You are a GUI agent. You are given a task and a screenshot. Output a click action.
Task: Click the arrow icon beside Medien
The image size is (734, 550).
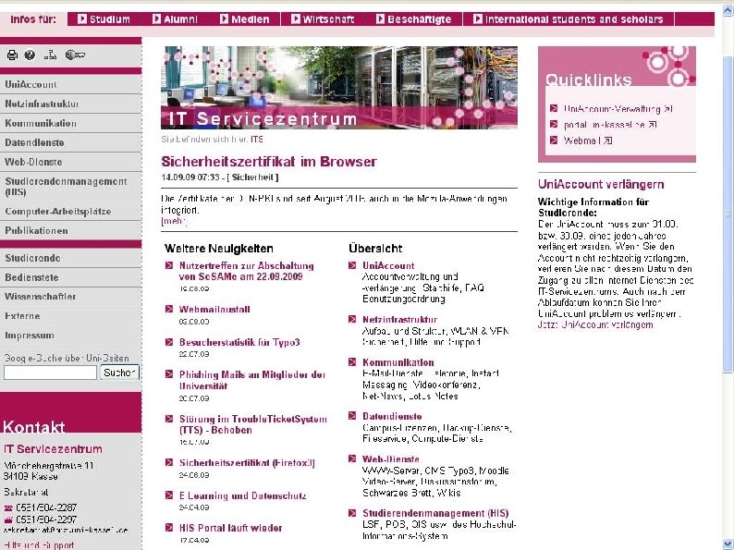[225, 18]
